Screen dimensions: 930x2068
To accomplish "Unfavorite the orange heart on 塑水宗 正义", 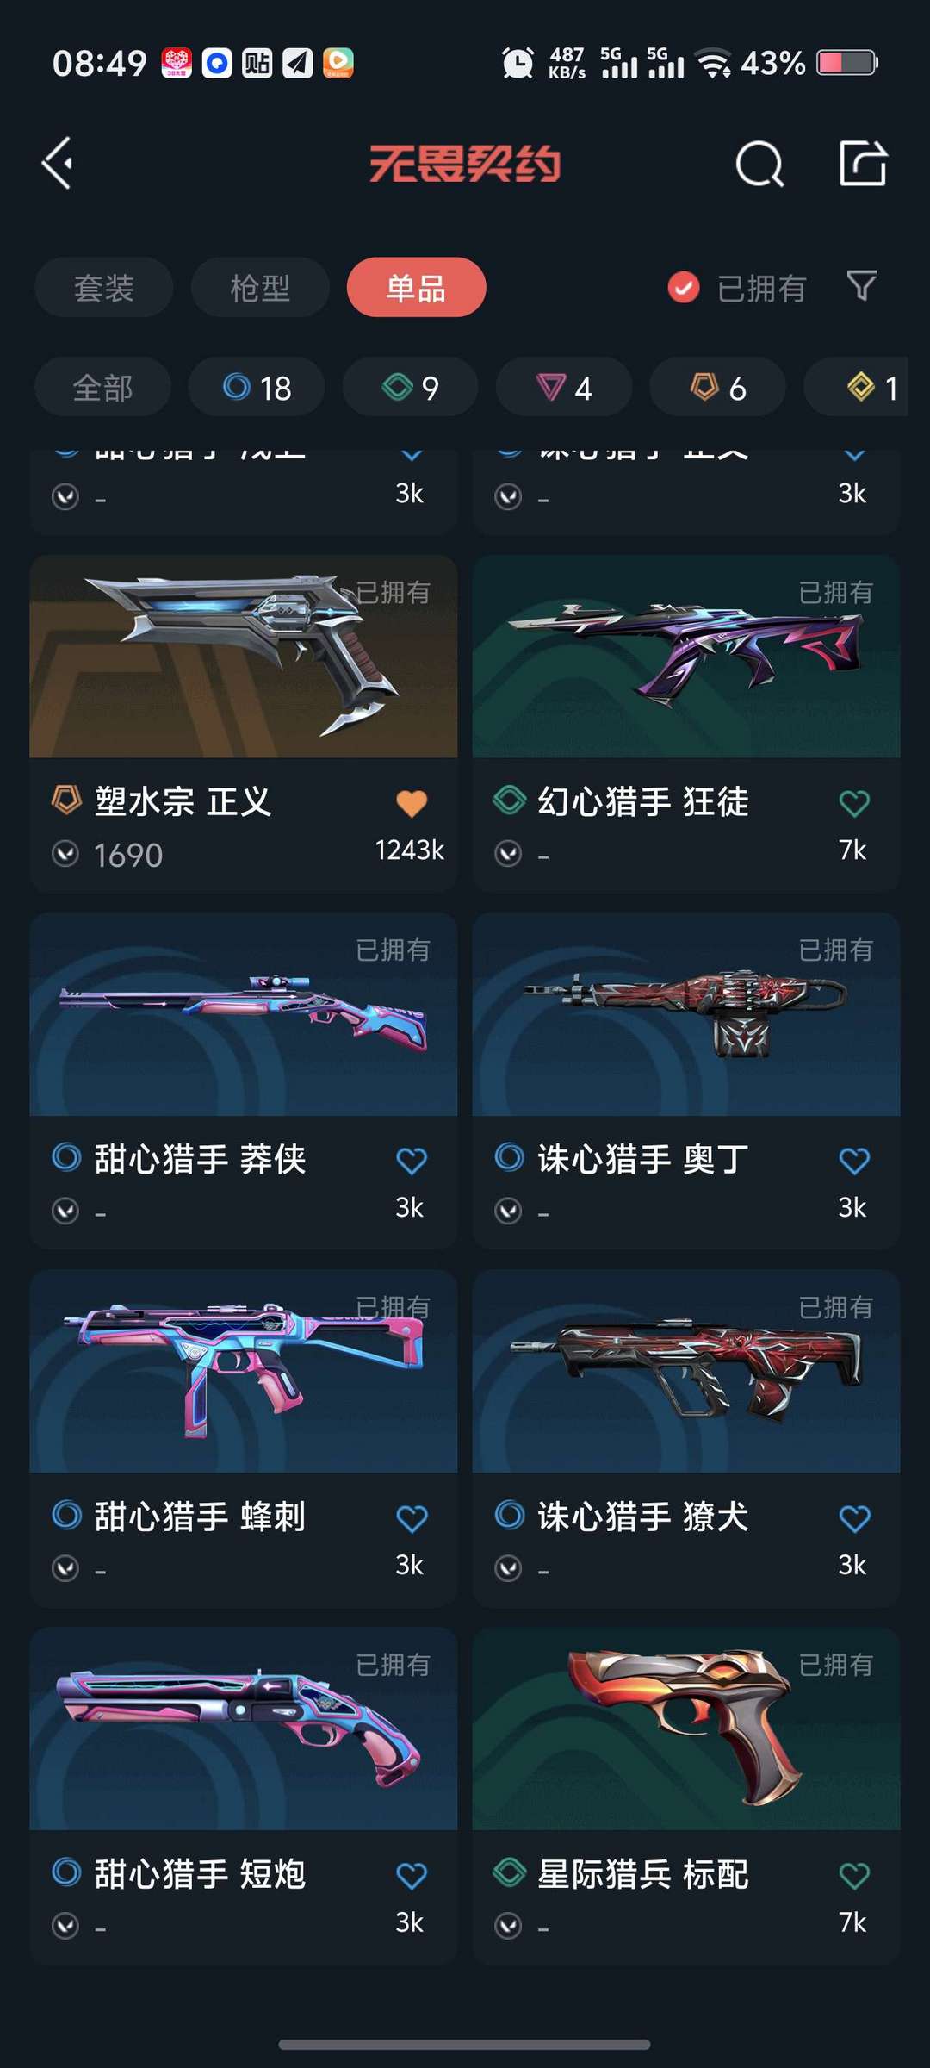I will click(412, 803).
